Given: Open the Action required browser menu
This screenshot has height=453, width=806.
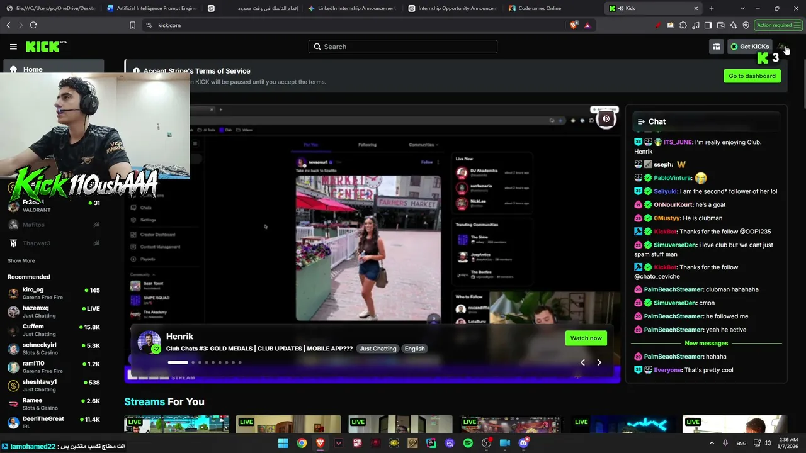Looking at the screenshot, I should tap(778, 25).
